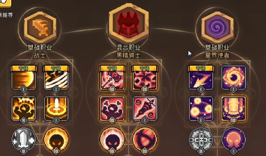The height and width of the screenshot is (156, 266).
Task: Click the purple octopus round passive
Action: point(234,140)
